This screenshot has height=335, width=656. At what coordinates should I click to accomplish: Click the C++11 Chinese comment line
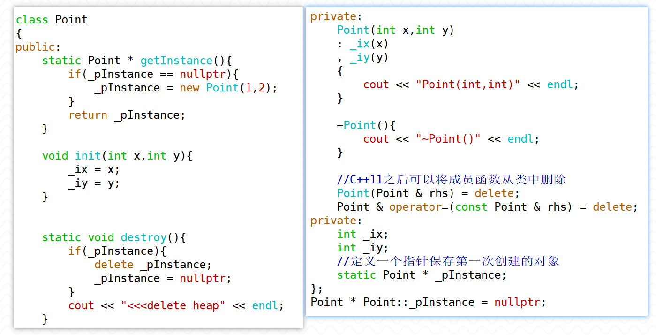pos(451,180)
